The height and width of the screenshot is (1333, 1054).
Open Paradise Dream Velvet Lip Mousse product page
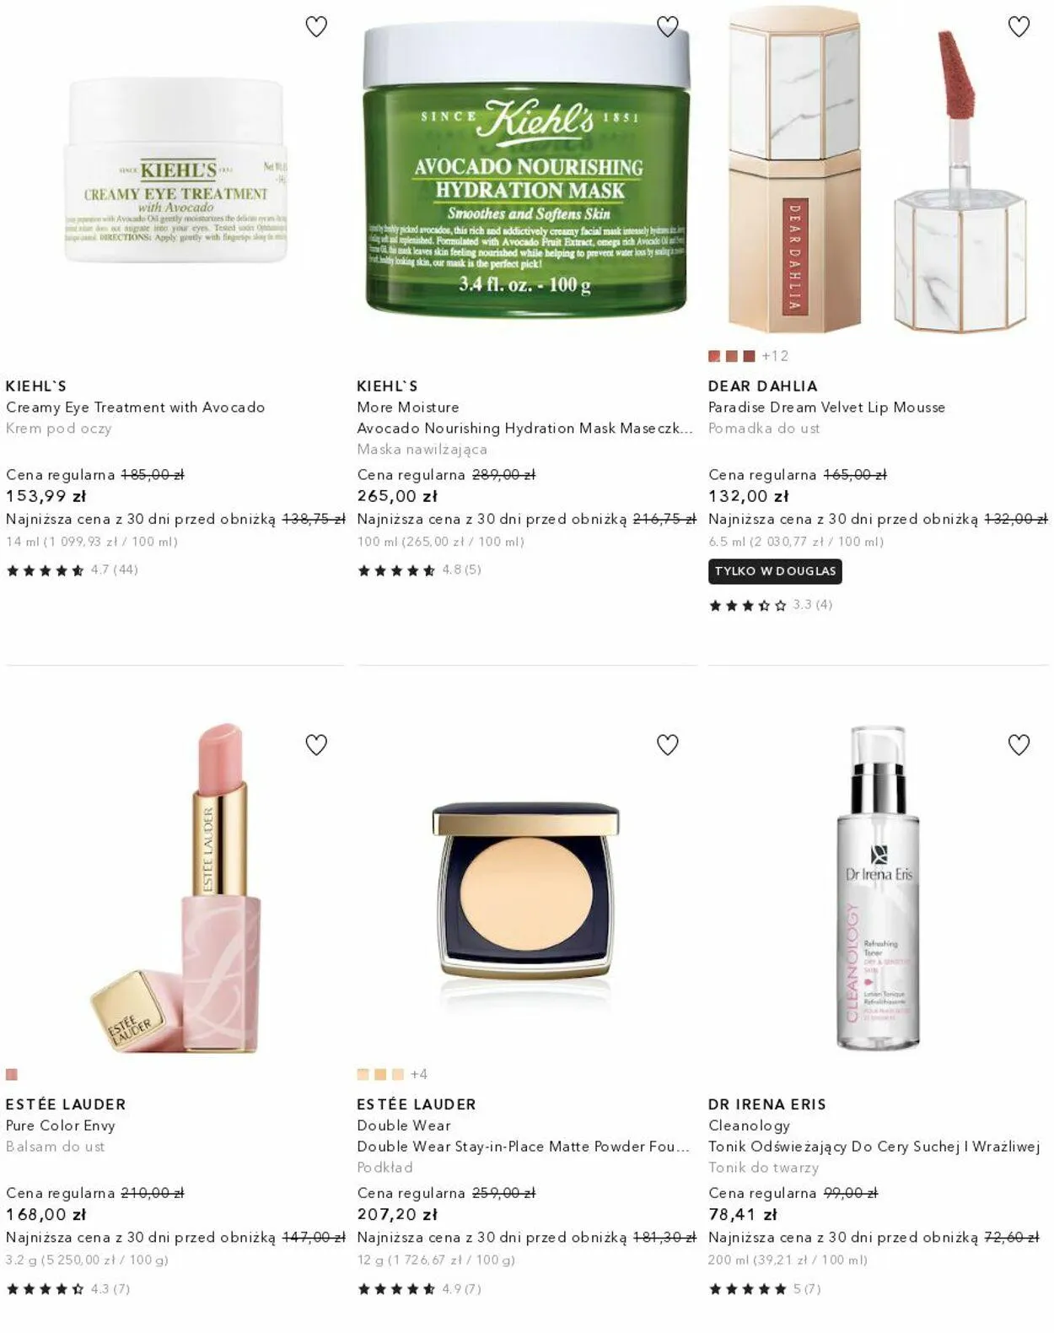coord(826,407)
